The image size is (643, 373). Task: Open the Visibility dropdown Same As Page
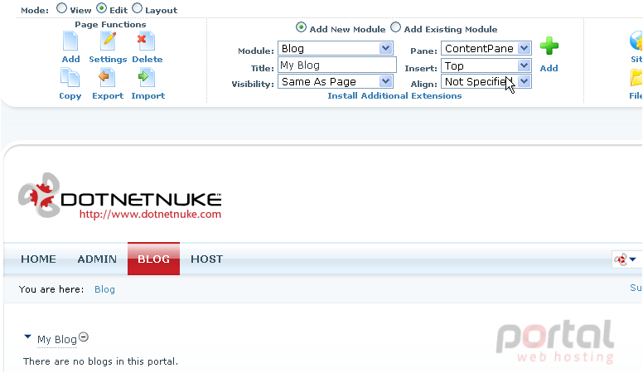(x=336, y=82)
